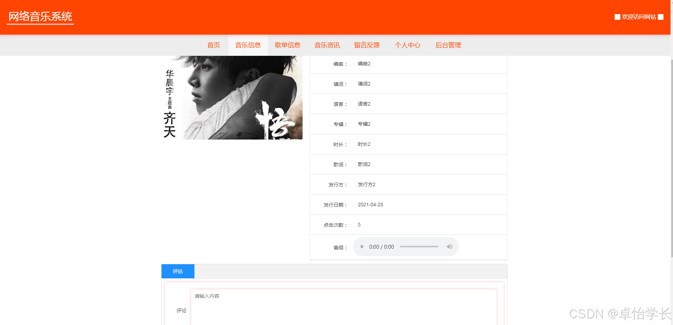
Task: Click the 时长2 value
Action: [x=364, y=144]
